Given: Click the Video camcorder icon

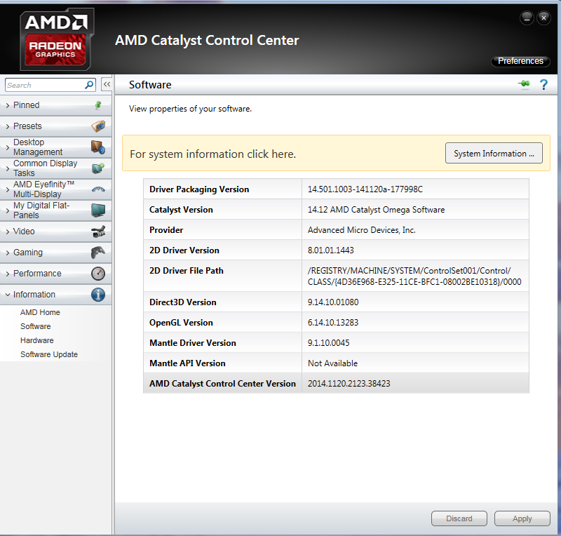Looking at the screenshot, I should 98,232.
